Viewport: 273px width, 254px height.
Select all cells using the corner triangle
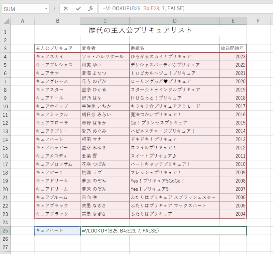(x=6, y=21)
